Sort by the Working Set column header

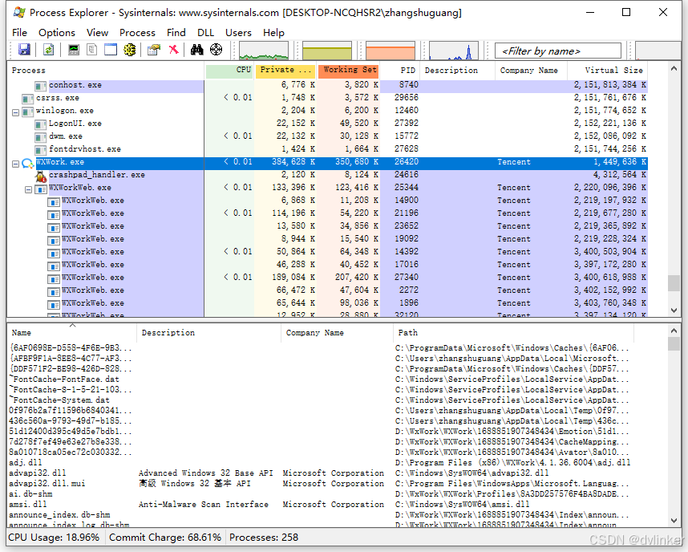click(349, 71)
